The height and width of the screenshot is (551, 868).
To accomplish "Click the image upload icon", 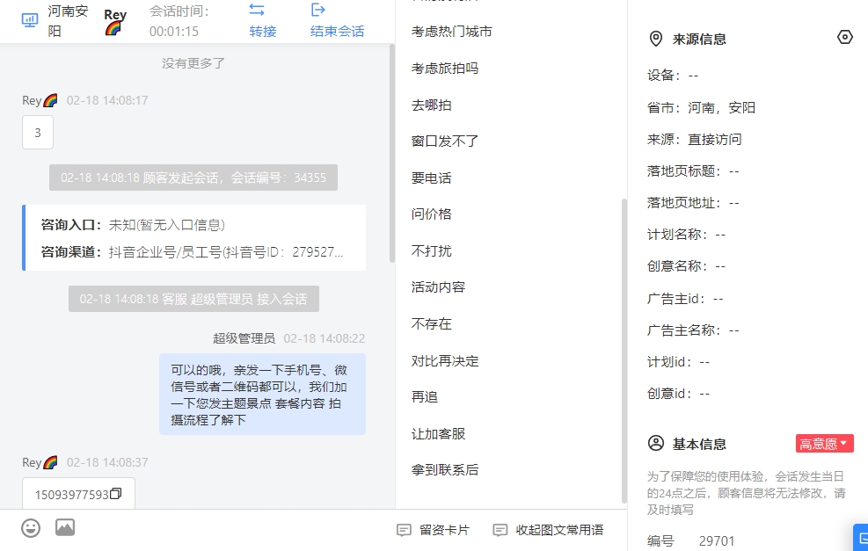I will 65,528.
